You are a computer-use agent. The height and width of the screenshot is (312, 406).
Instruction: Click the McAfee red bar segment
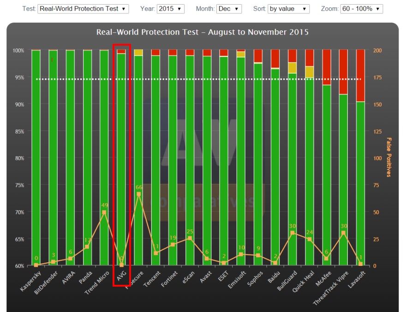point(327,67)
